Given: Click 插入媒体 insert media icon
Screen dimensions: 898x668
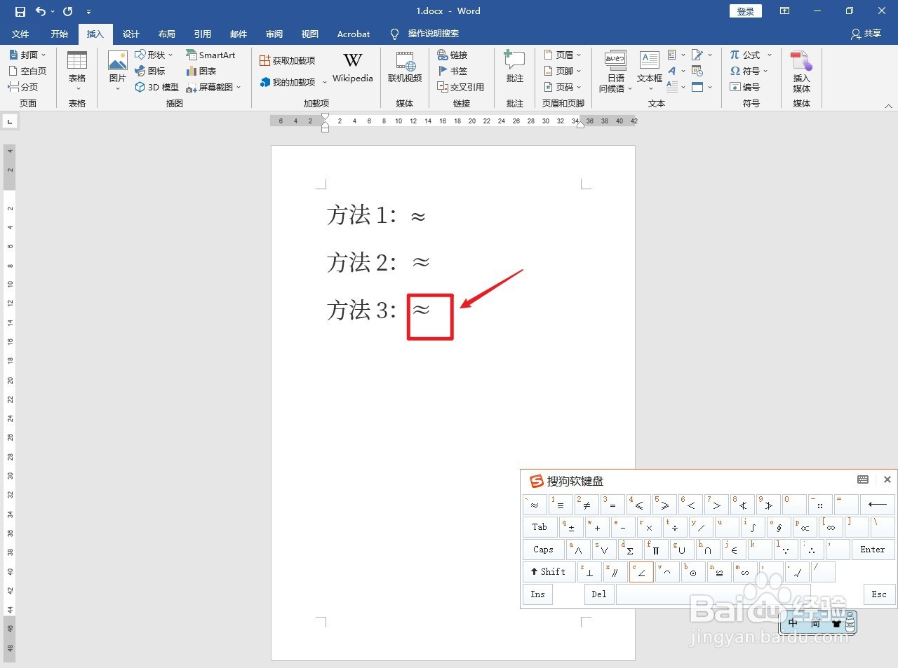Looking at the screenshot, I should pyautogui.click(x=801, y=71).
